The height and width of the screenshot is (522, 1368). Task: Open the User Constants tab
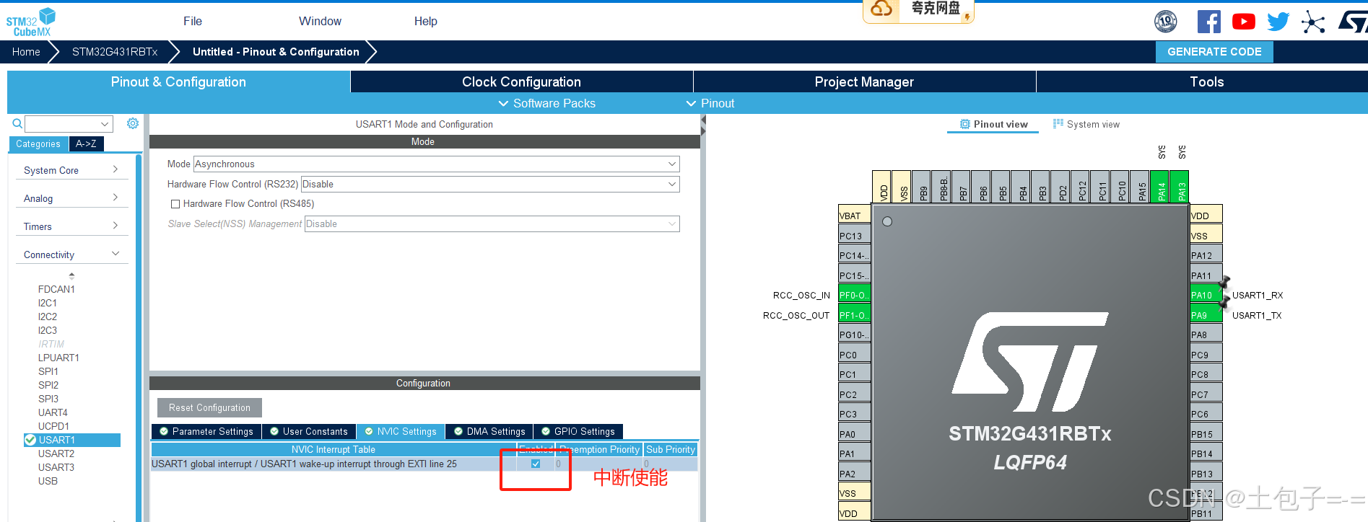coord(308,431)
